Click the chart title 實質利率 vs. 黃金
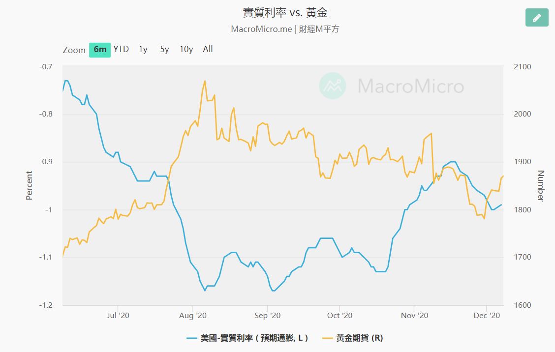555x352 pixels. pos(285,12)
